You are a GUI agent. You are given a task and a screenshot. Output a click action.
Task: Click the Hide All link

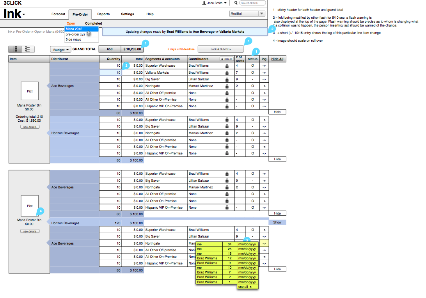point(277,59)
